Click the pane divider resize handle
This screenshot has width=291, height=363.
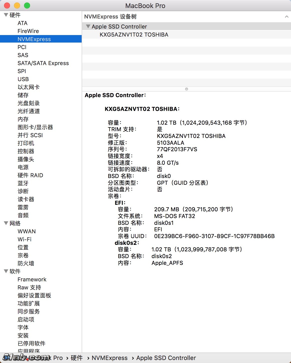[x=186, y=89]
